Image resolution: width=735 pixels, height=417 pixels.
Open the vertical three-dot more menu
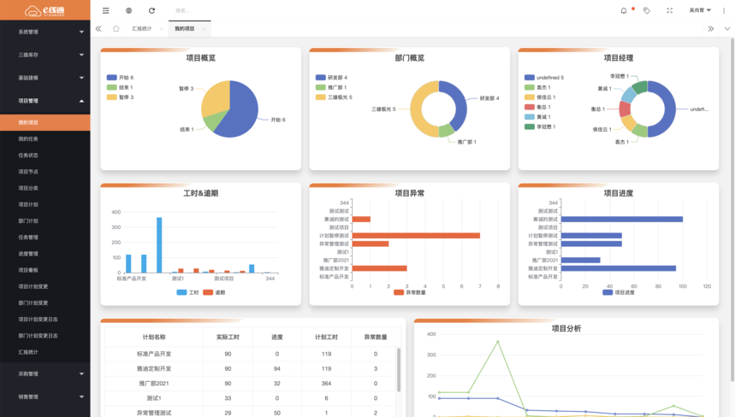point(724,10)
